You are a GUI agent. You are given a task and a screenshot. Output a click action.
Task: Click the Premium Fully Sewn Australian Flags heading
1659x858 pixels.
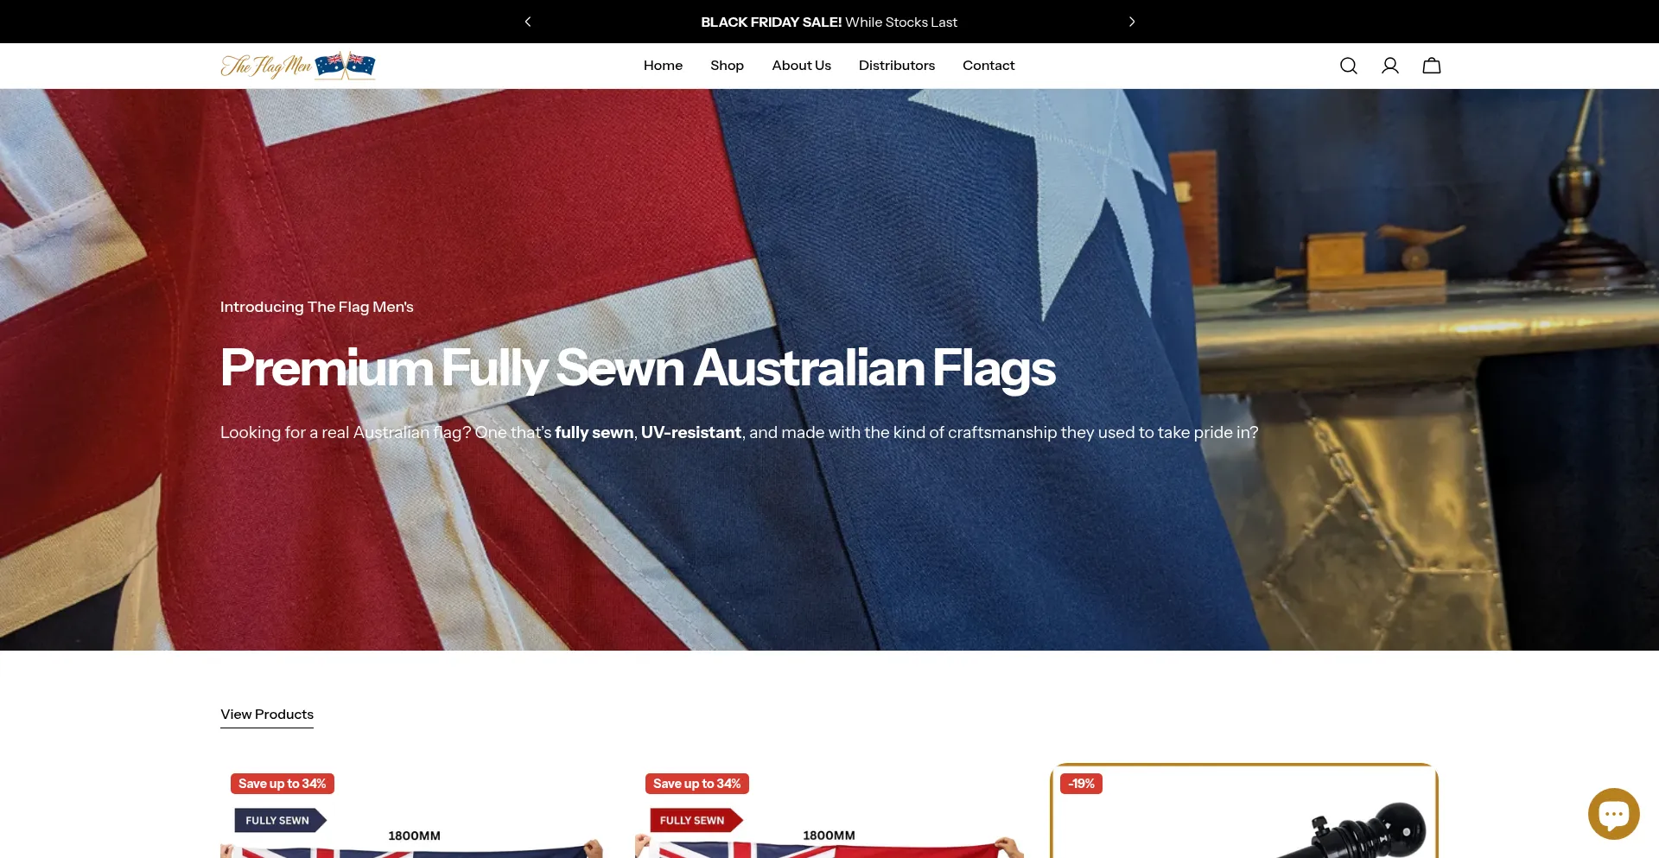[x=638, y=368]
